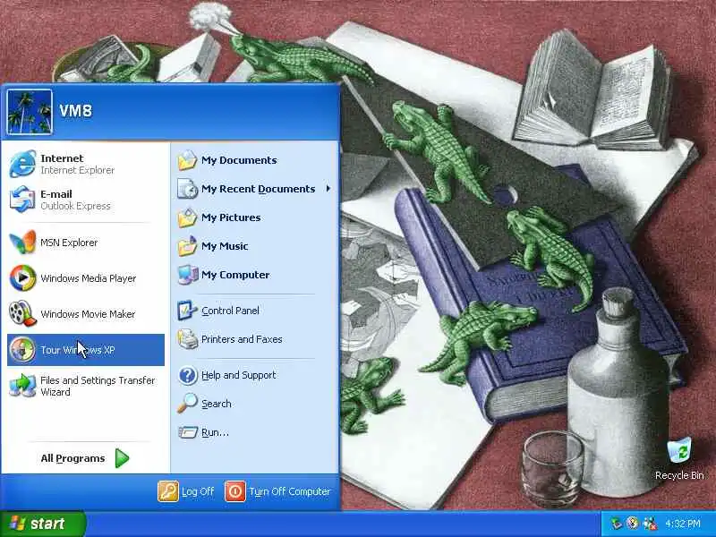Click the Outlook Express envelope icon
This screenshot has height=537, width=716.
tap(22, 200)
